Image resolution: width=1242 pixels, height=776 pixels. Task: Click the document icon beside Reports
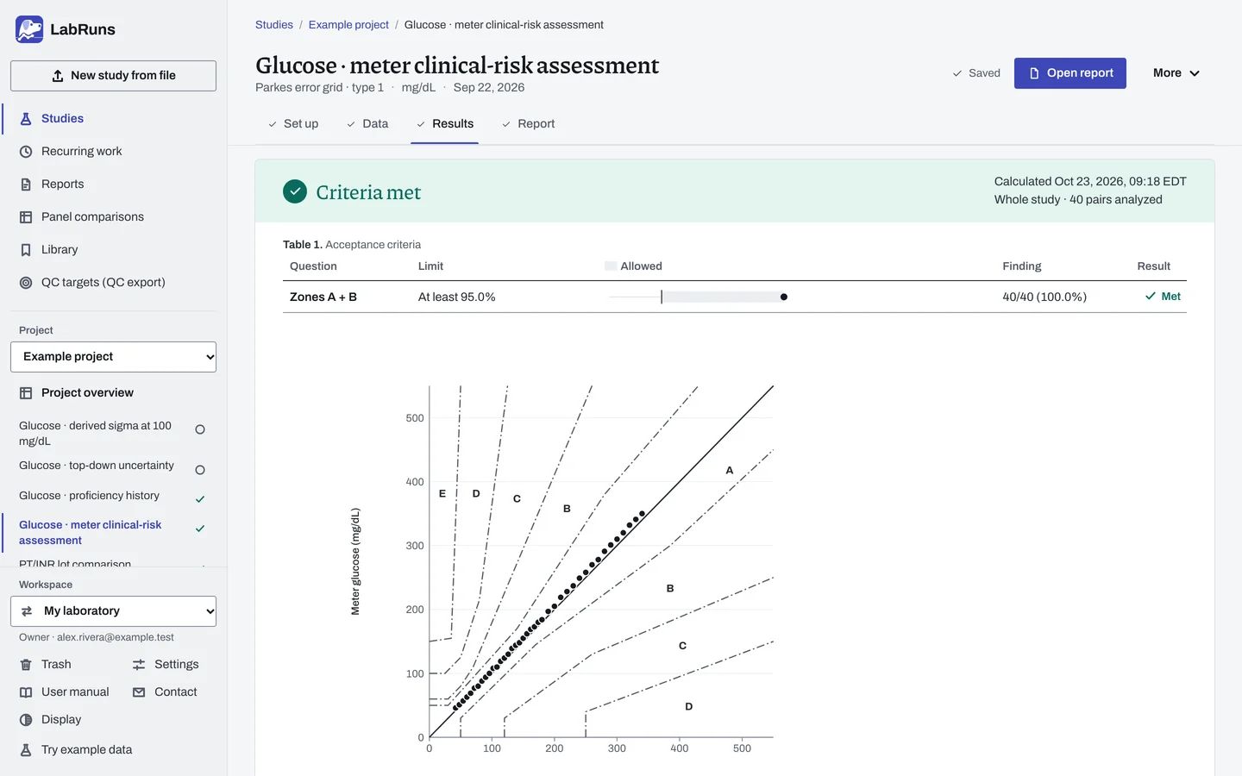point(26,185)
